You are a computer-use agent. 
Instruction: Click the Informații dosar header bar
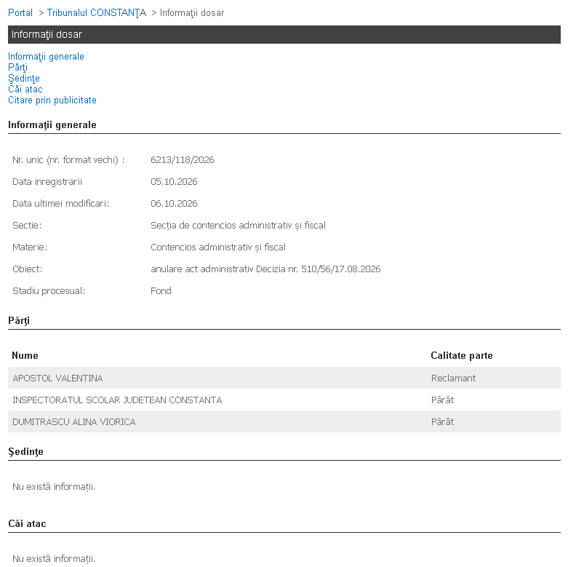(x=284, y=34)
